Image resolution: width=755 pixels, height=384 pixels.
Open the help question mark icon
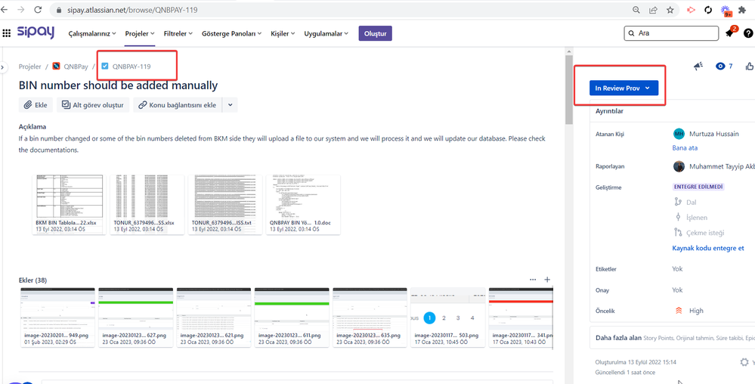coord(747,33)
